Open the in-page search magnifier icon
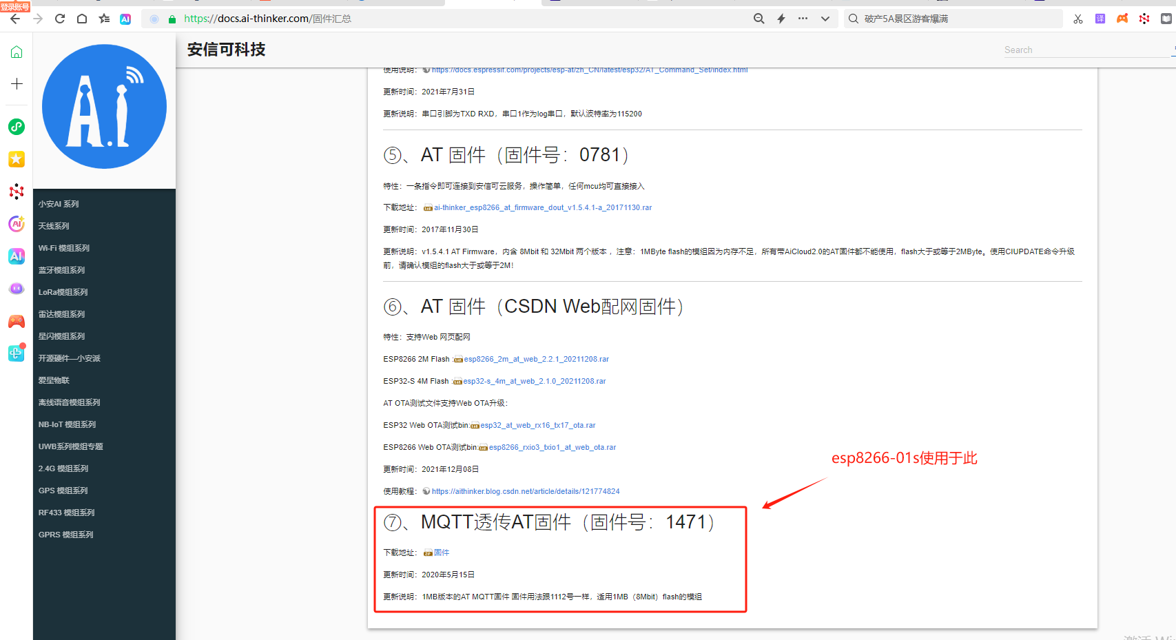The width and height of the screenshot is (1176, 640). 759,19
